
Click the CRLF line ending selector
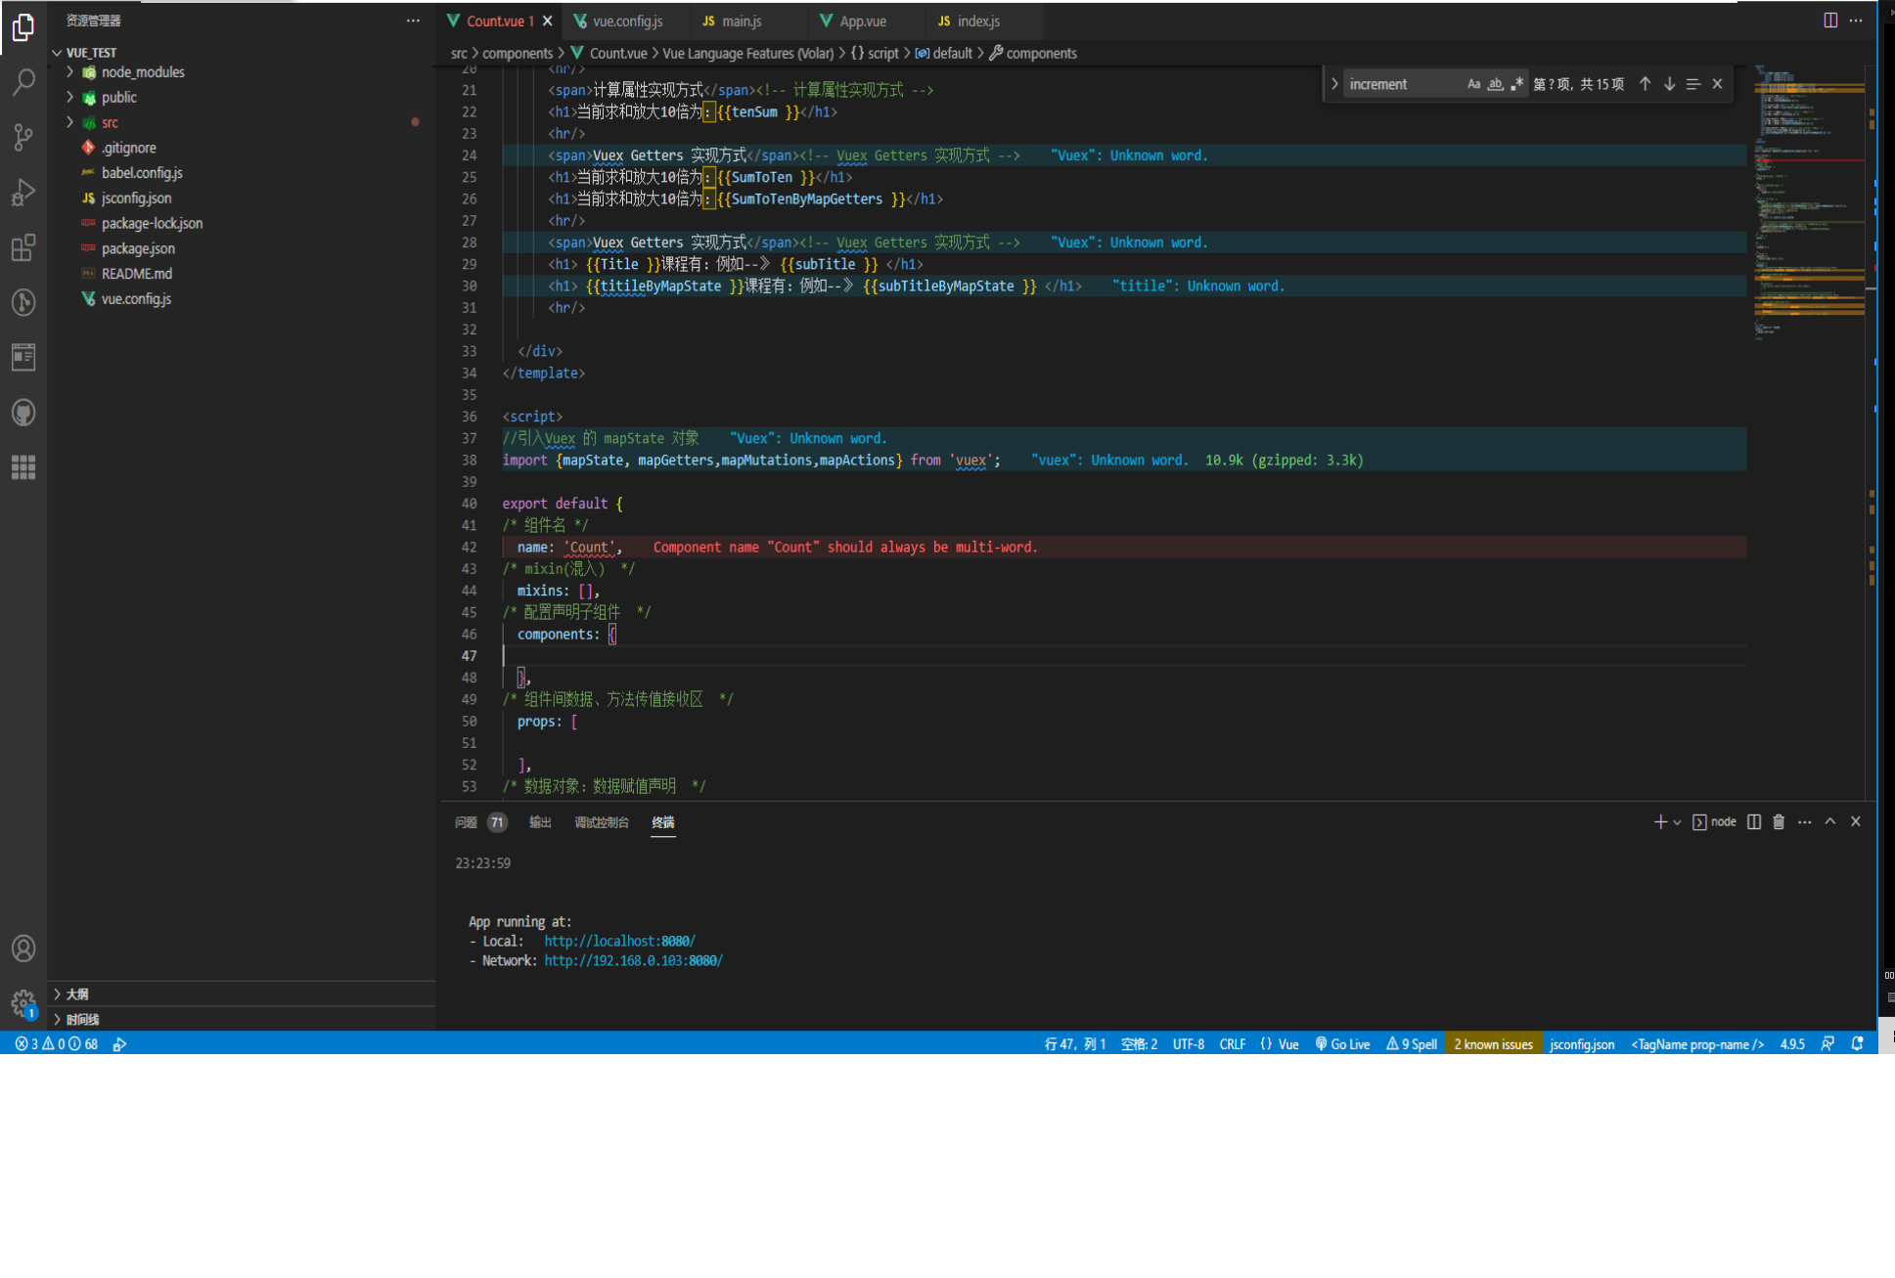click(x=1232, y=1043)
